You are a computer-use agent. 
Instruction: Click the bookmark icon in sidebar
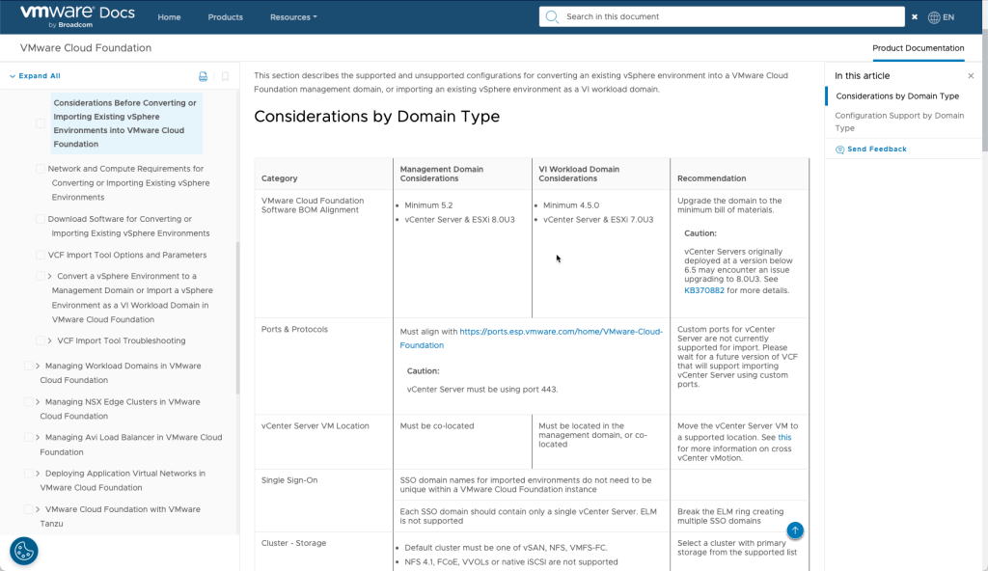[225, 76]
